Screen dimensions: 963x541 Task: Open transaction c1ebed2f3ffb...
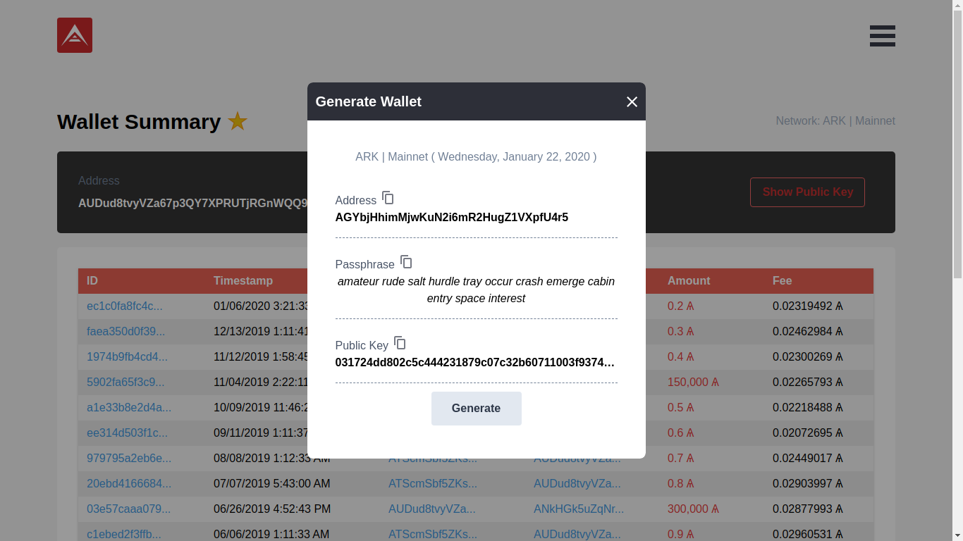point(124,535)
